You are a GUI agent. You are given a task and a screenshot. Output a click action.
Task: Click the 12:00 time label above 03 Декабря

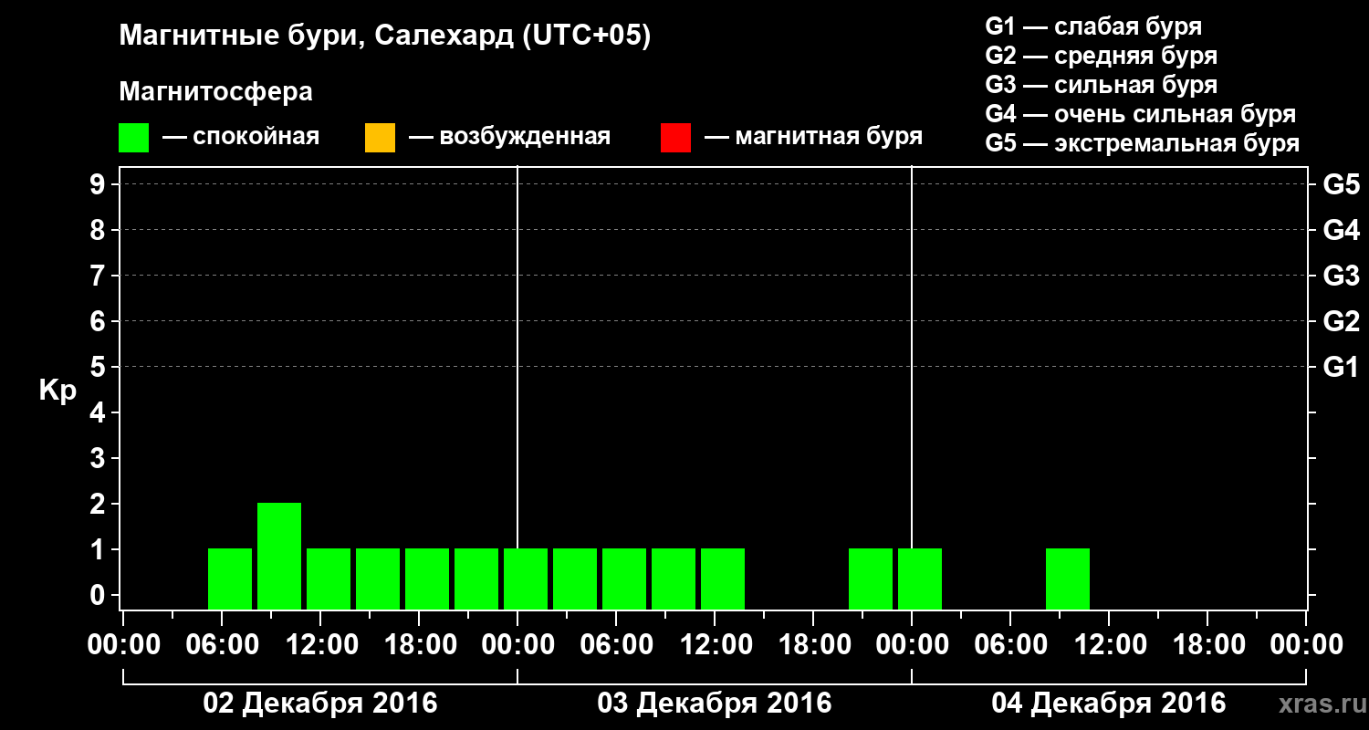(715, 644)
